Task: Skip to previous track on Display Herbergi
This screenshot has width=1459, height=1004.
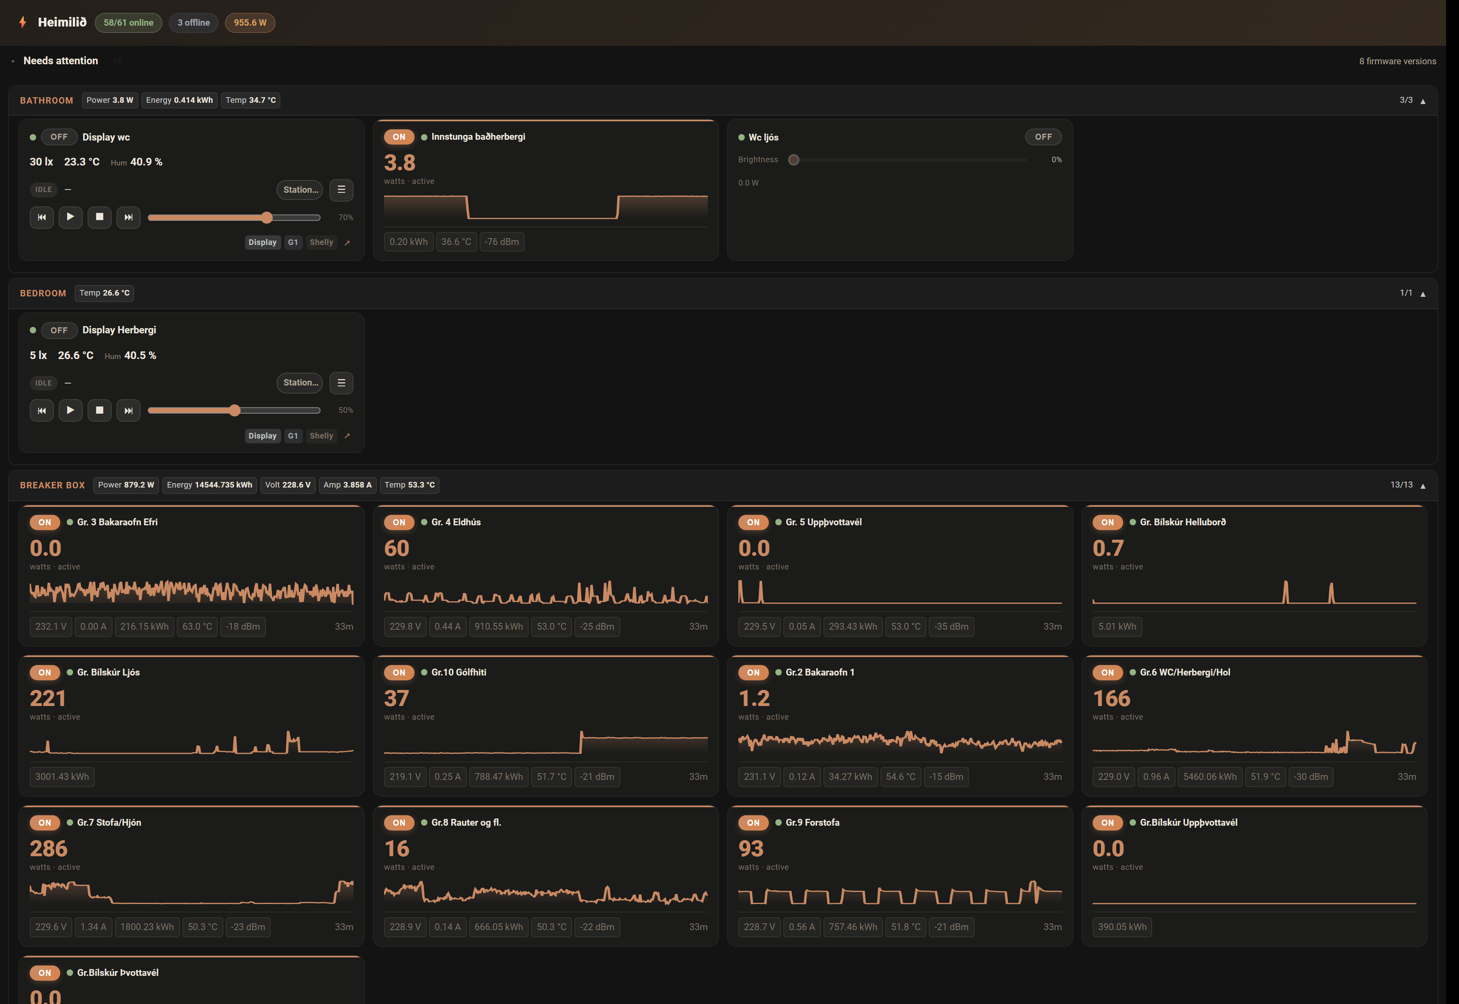Action: 41,410
